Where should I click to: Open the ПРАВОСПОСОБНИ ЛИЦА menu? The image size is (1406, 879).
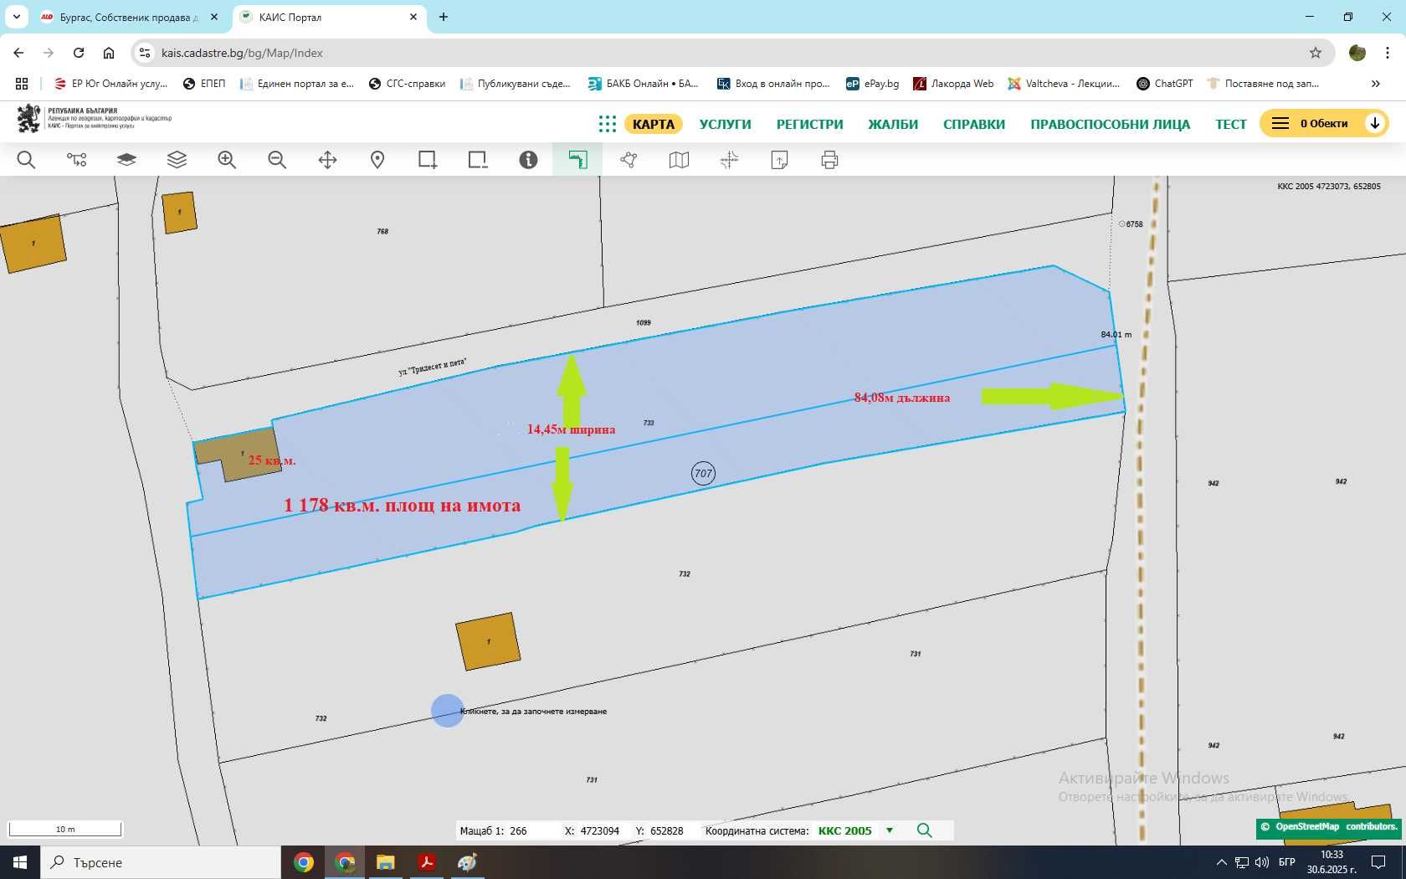[1110, 124]
